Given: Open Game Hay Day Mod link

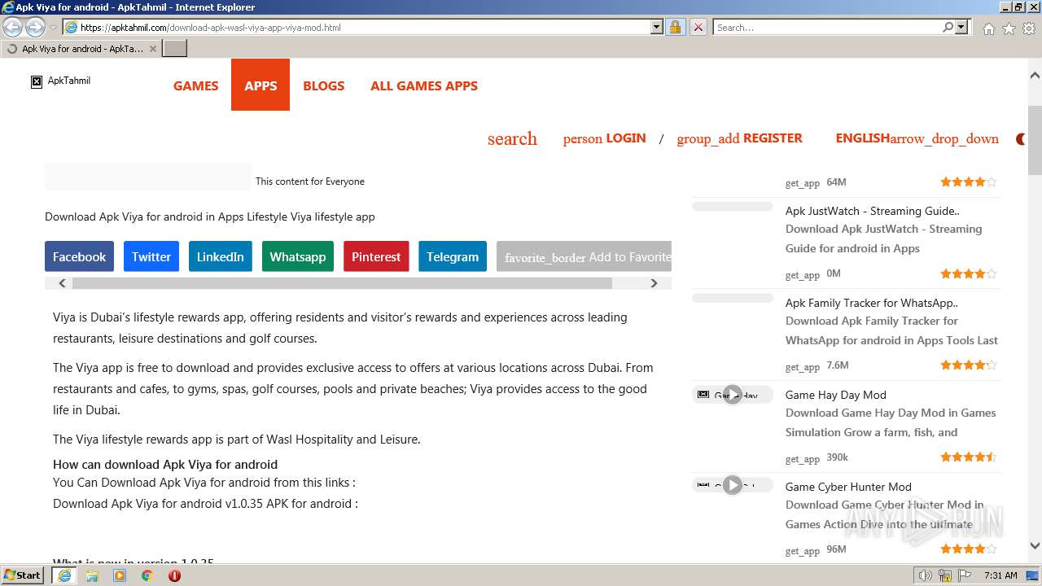Looking at the screenshot, I should (x=835, y=395).
